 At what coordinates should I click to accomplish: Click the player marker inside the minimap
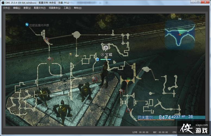[180, 35]
